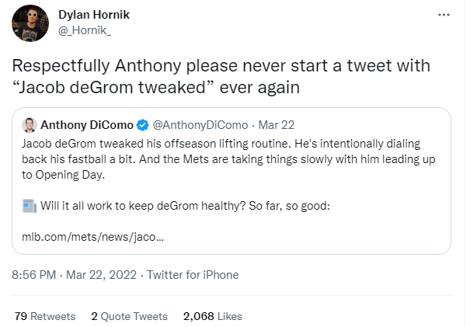Screen dimensions: 470x327
Task: View the 79 Retweets list
Action: 45,316
